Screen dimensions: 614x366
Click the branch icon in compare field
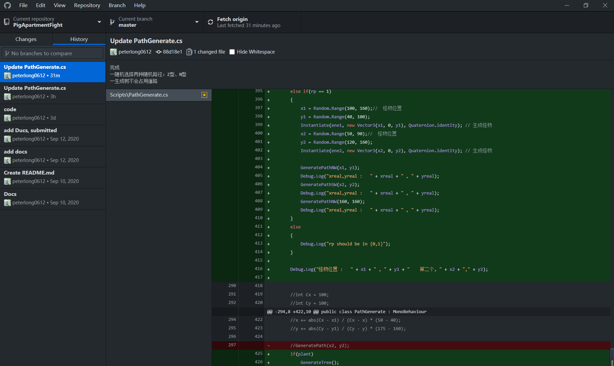(7, 53)
